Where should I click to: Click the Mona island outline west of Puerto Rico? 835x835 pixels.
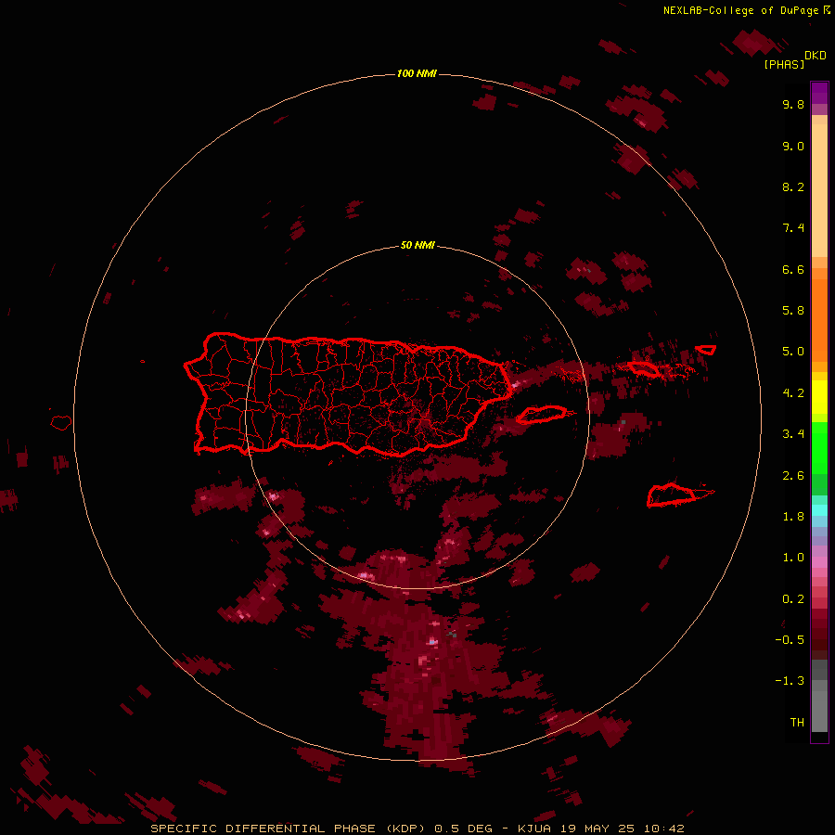click(61, 422)
